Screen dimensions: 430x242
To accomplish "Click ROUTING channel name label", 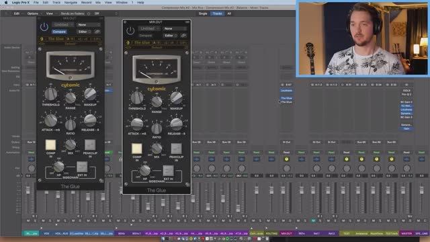I will pos(271,233).
